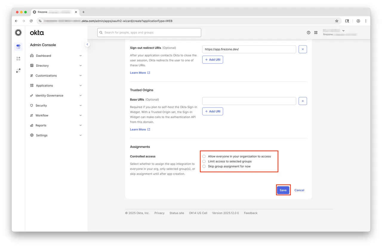Click the Okta sunburst logo icon

click(x=18, y=32)
